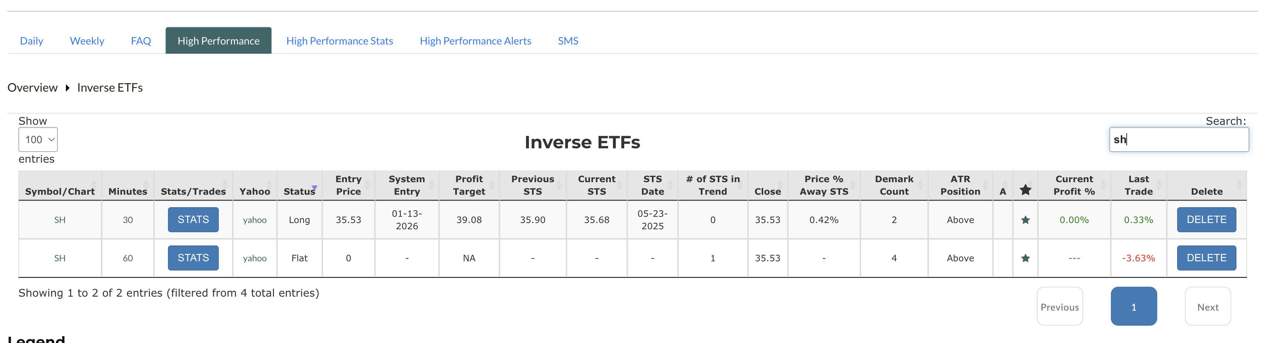
Task: Sort table by Close column
Action: (767, 191)
